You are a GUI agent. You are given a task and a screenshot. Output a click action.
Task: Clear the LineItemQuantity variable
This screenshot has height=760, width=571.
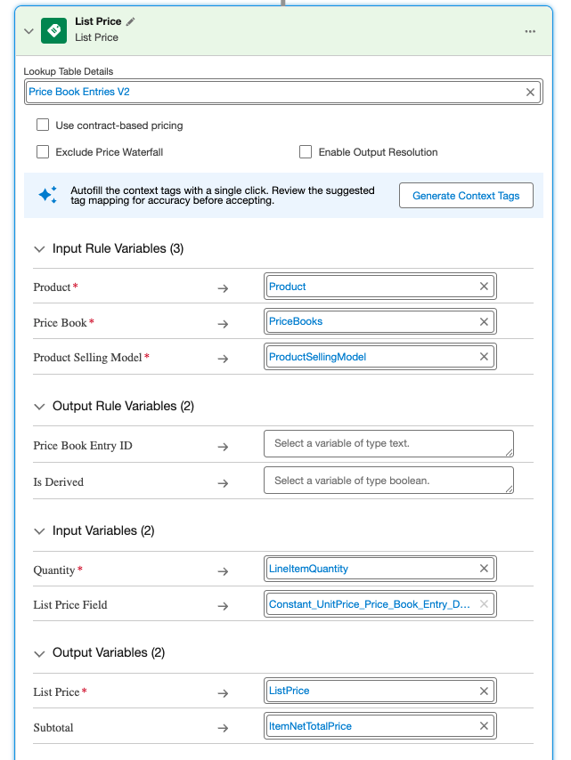(484, 569)
